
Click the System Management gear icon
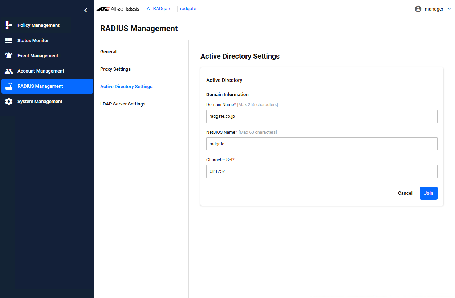click(x=9, y=102)
